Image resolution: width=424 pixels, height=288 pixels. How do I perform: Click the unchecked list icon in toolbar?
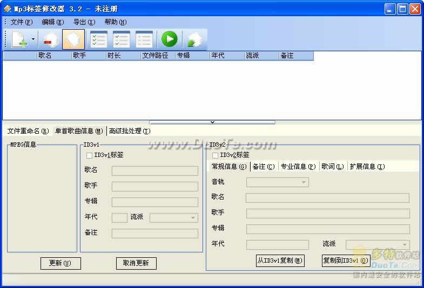(x=144, y=39)
